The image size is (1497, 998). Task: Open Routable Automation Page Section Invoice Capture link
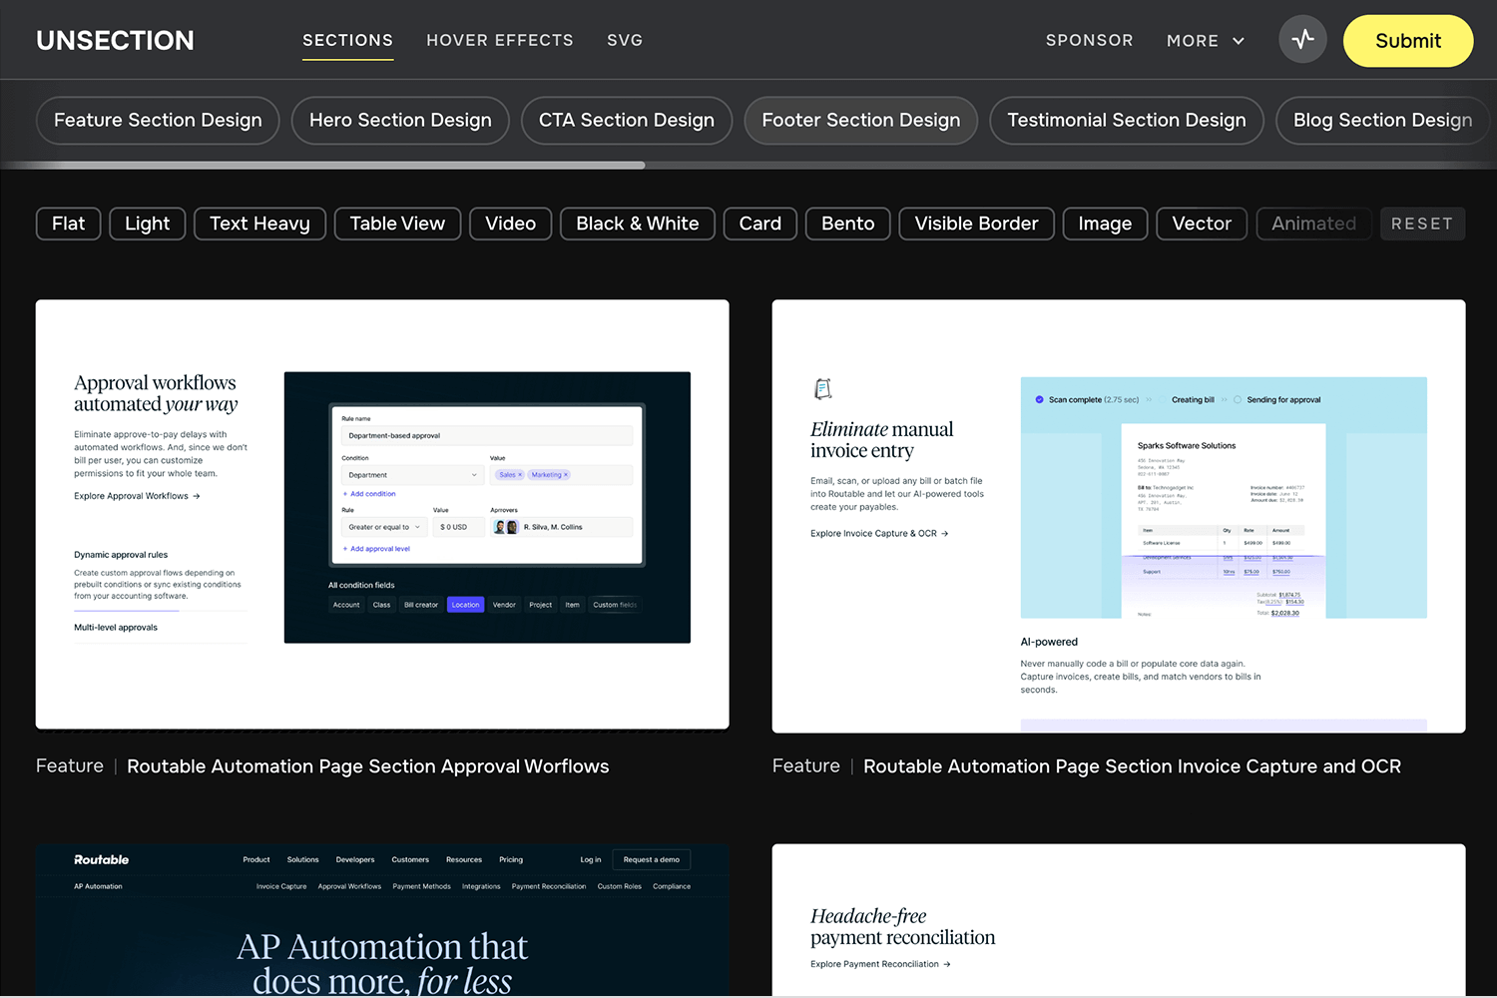pos(1132,766)
